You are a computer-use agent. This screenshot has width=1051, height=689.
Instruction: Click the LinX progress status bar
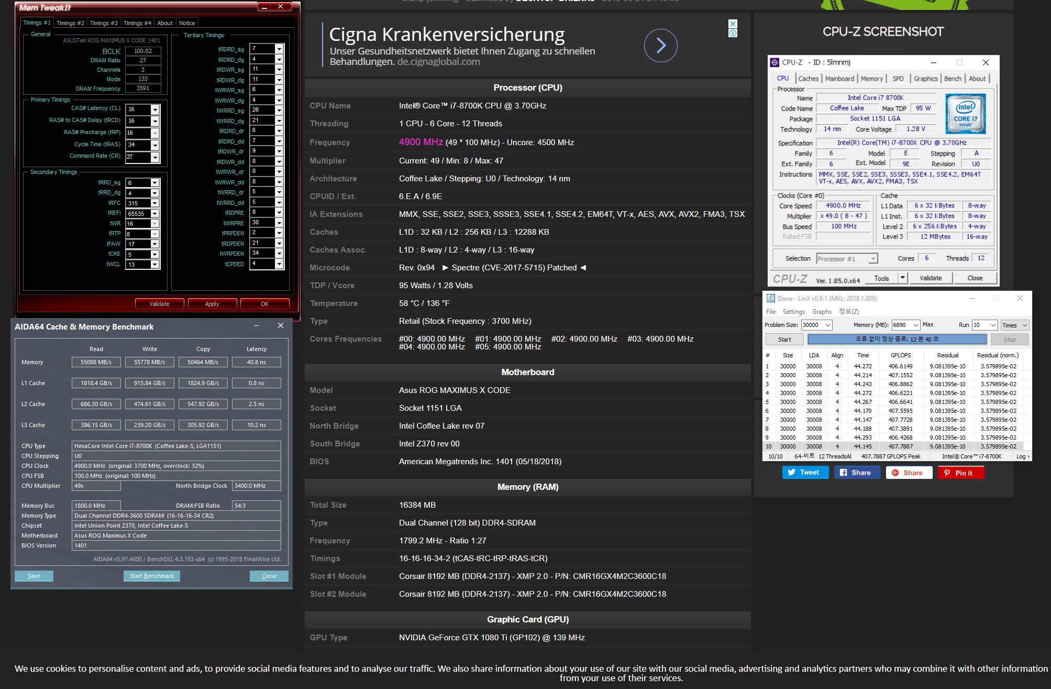pyautogui.click(x=897, y=339)
